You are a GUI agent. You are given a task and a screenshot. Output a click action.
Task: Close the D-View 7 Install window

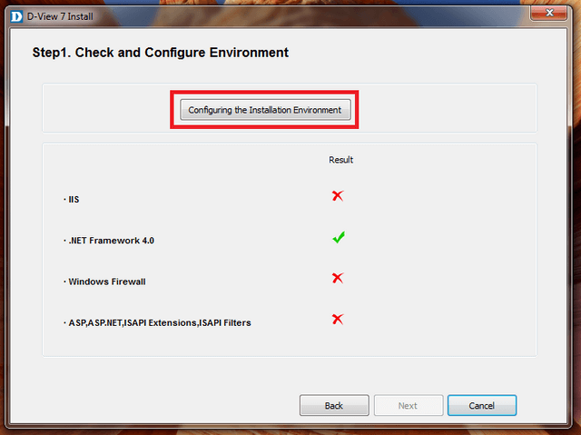549,15
